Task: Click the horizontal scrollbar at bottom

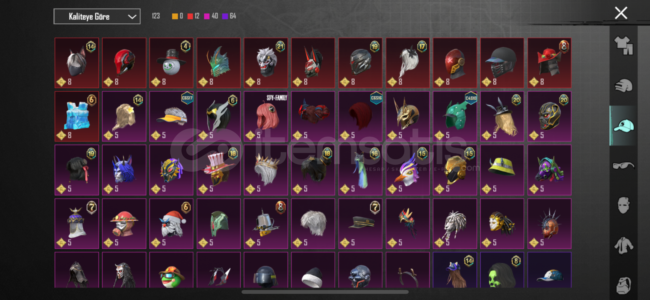Action: click(325, 292)
